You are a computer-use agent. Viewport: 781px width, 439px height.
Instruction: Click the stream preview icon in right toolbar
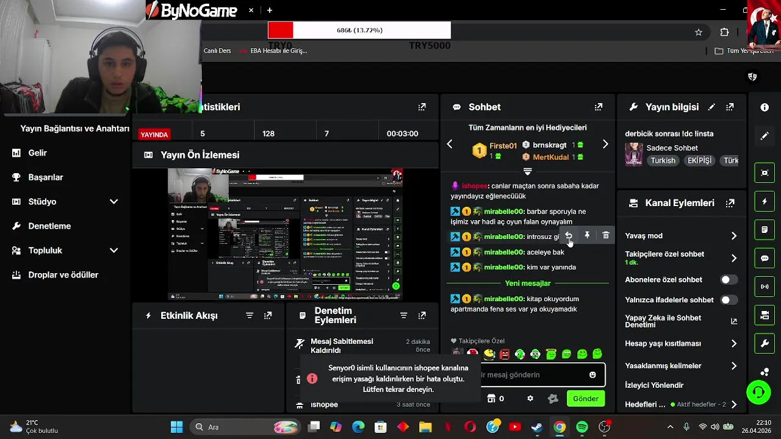(765, 173)
